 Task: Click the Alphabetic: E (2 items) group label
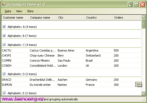22,93
